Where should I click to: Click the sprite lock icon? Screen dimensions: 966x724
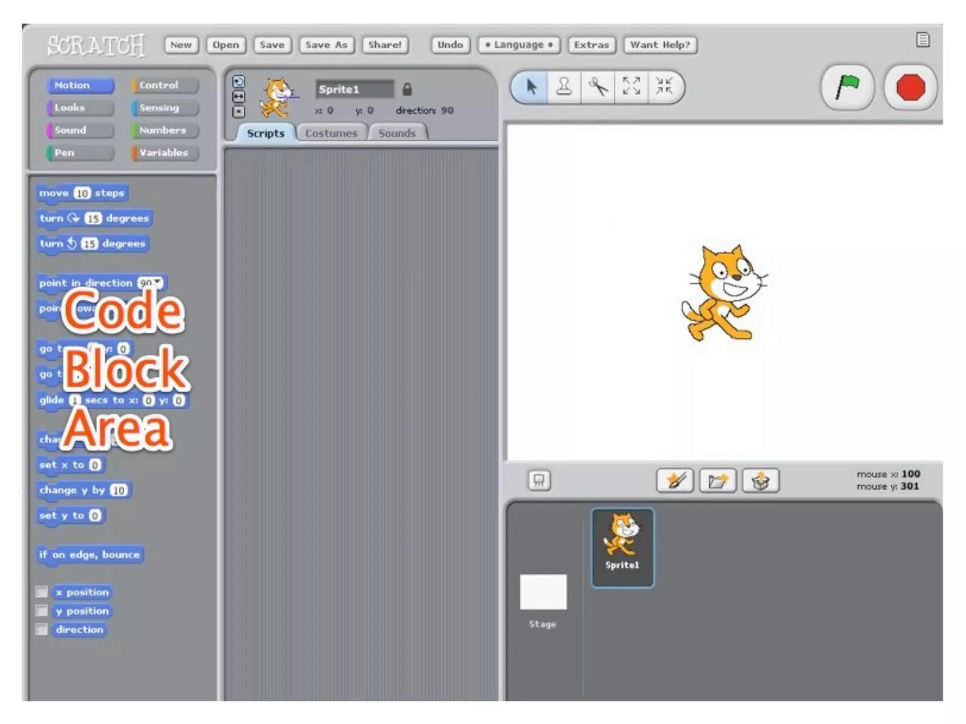(x=407, y=89)
